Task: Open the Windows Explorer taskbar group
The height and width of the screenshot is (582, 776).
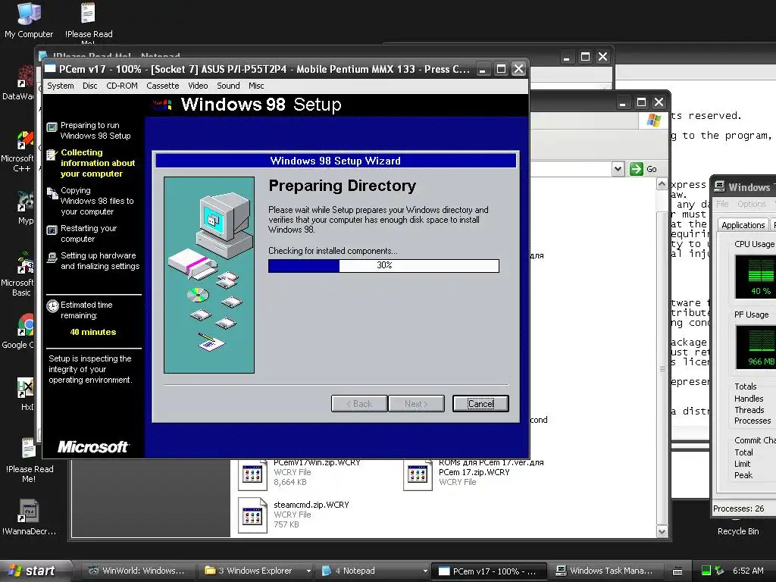Action: [258, 571]
